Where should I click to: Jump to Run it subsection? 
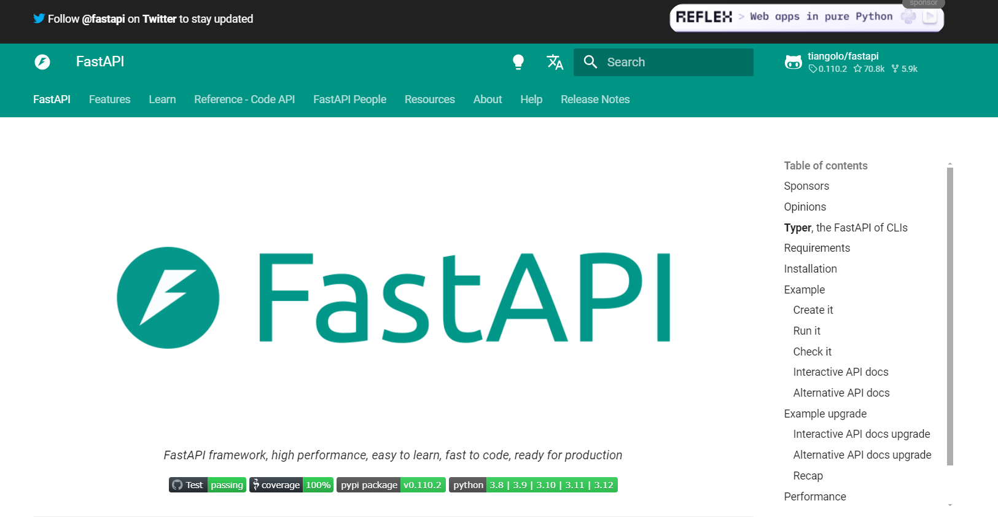tap(806, 331)
